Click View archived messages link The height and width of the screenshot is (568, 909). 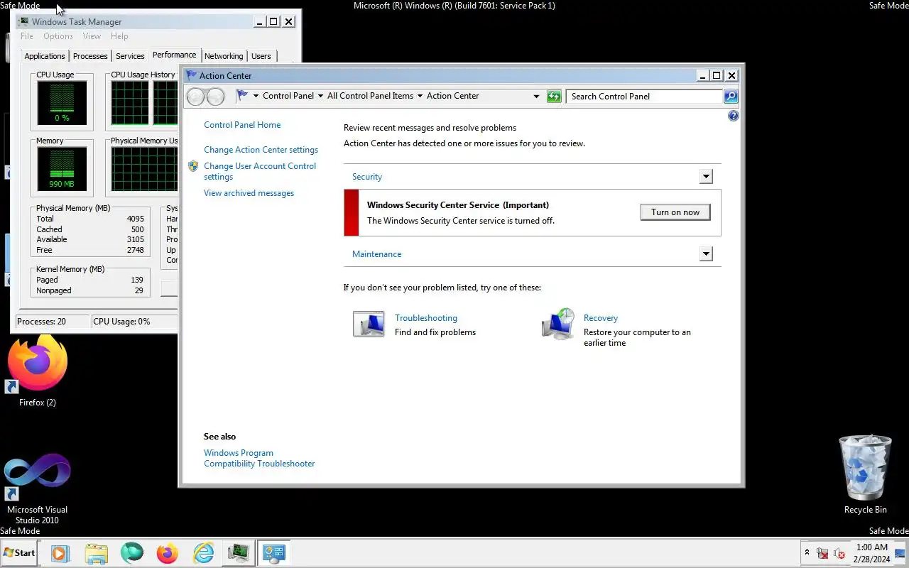click(x=249, y=193)
